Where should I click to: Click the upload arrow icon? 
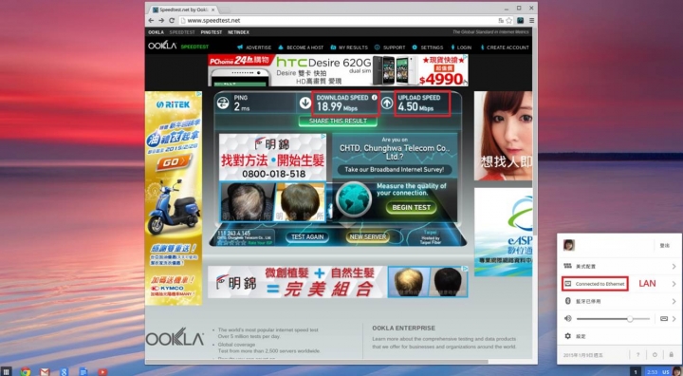pos(387,103)
